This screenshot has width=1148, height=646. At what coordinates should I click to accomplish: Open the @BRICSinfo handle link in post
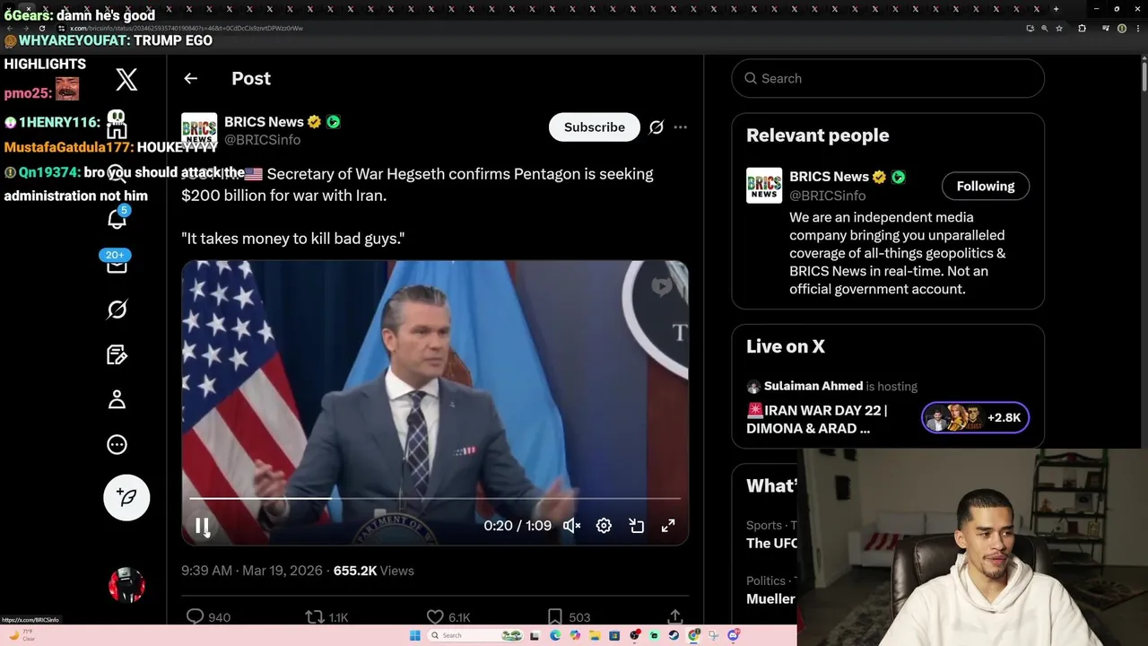[x=262, y=140]
